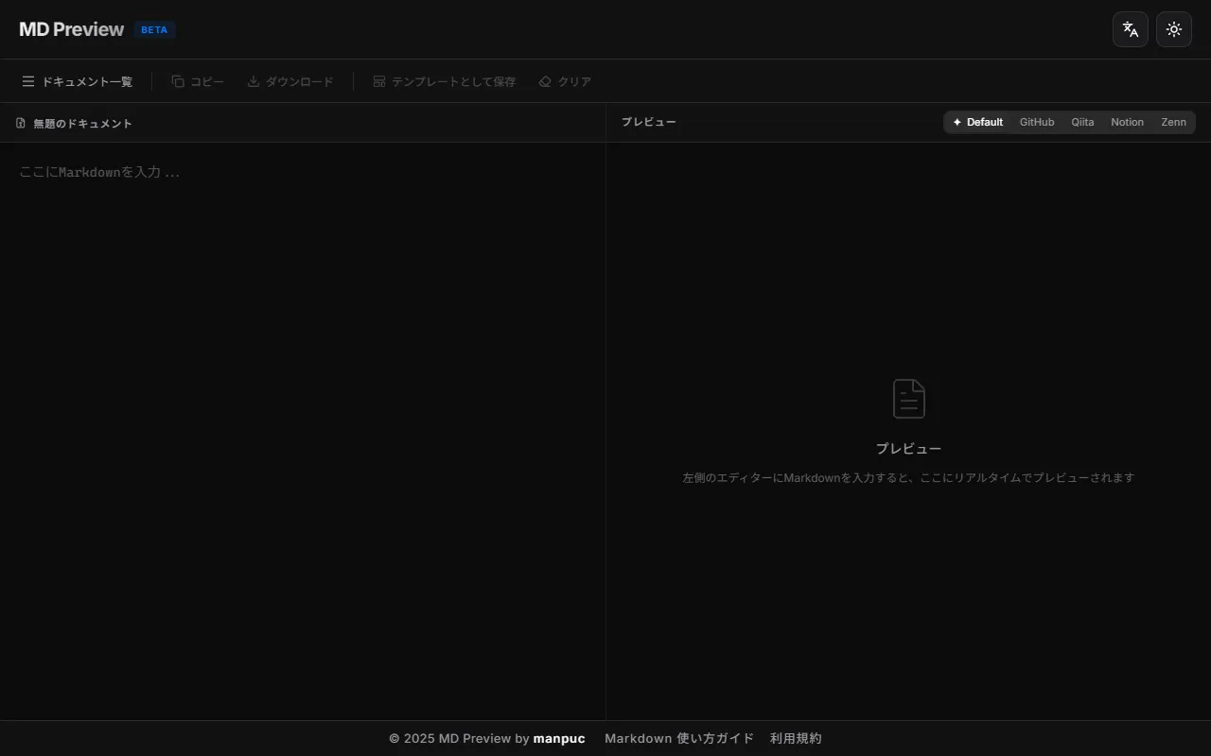Viewport: 1211px width, 756px height.
Task: Select the Default preview style tab
Action: click(x=978, y=122)
